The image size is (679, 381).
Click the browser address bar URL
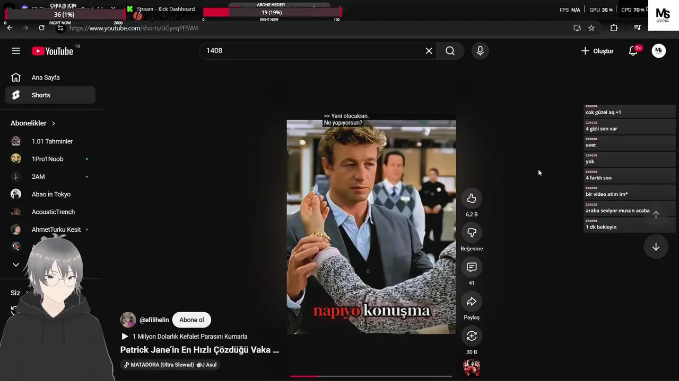(133, 28)
